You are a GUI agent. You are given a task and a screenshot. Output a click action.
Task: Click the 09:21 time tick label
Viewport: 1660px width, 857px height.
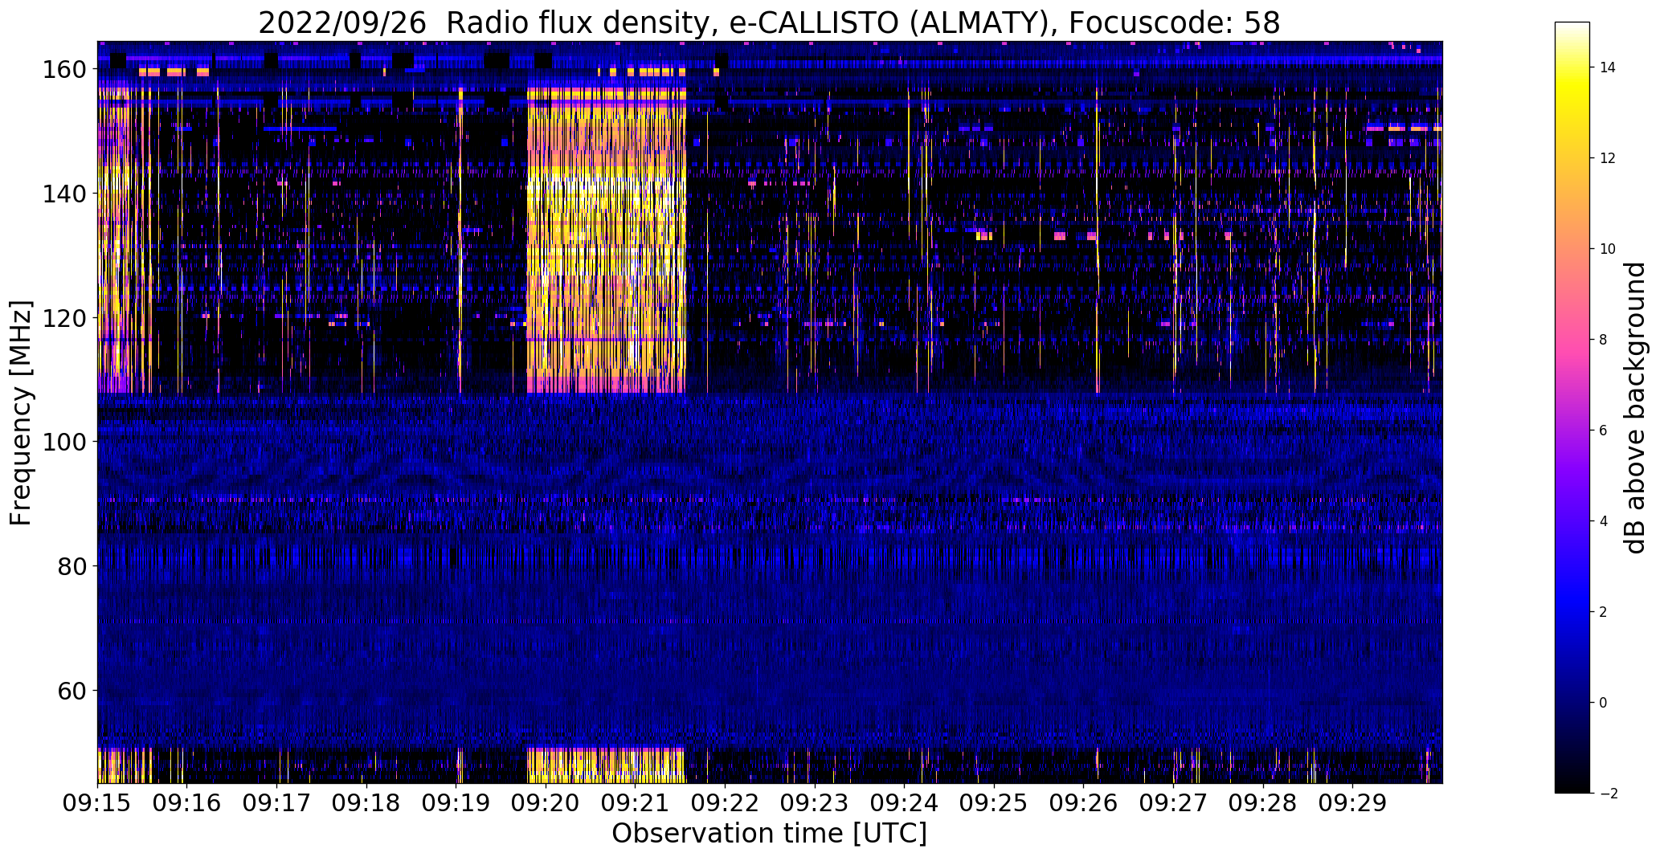[x=636, y=803]
